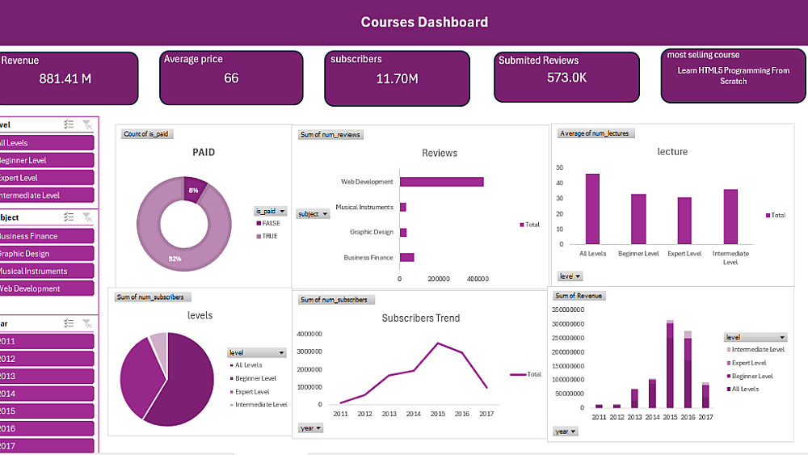This screenshot has height=455, width=808.
Task: Toggle multi-select on the year slicer
Action: 69,323
